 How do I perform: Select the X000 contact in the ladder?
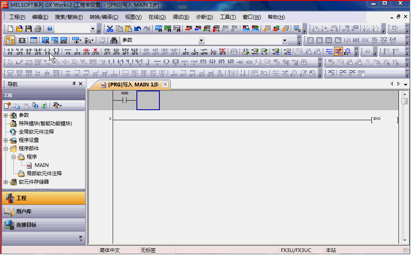[124, 98]
